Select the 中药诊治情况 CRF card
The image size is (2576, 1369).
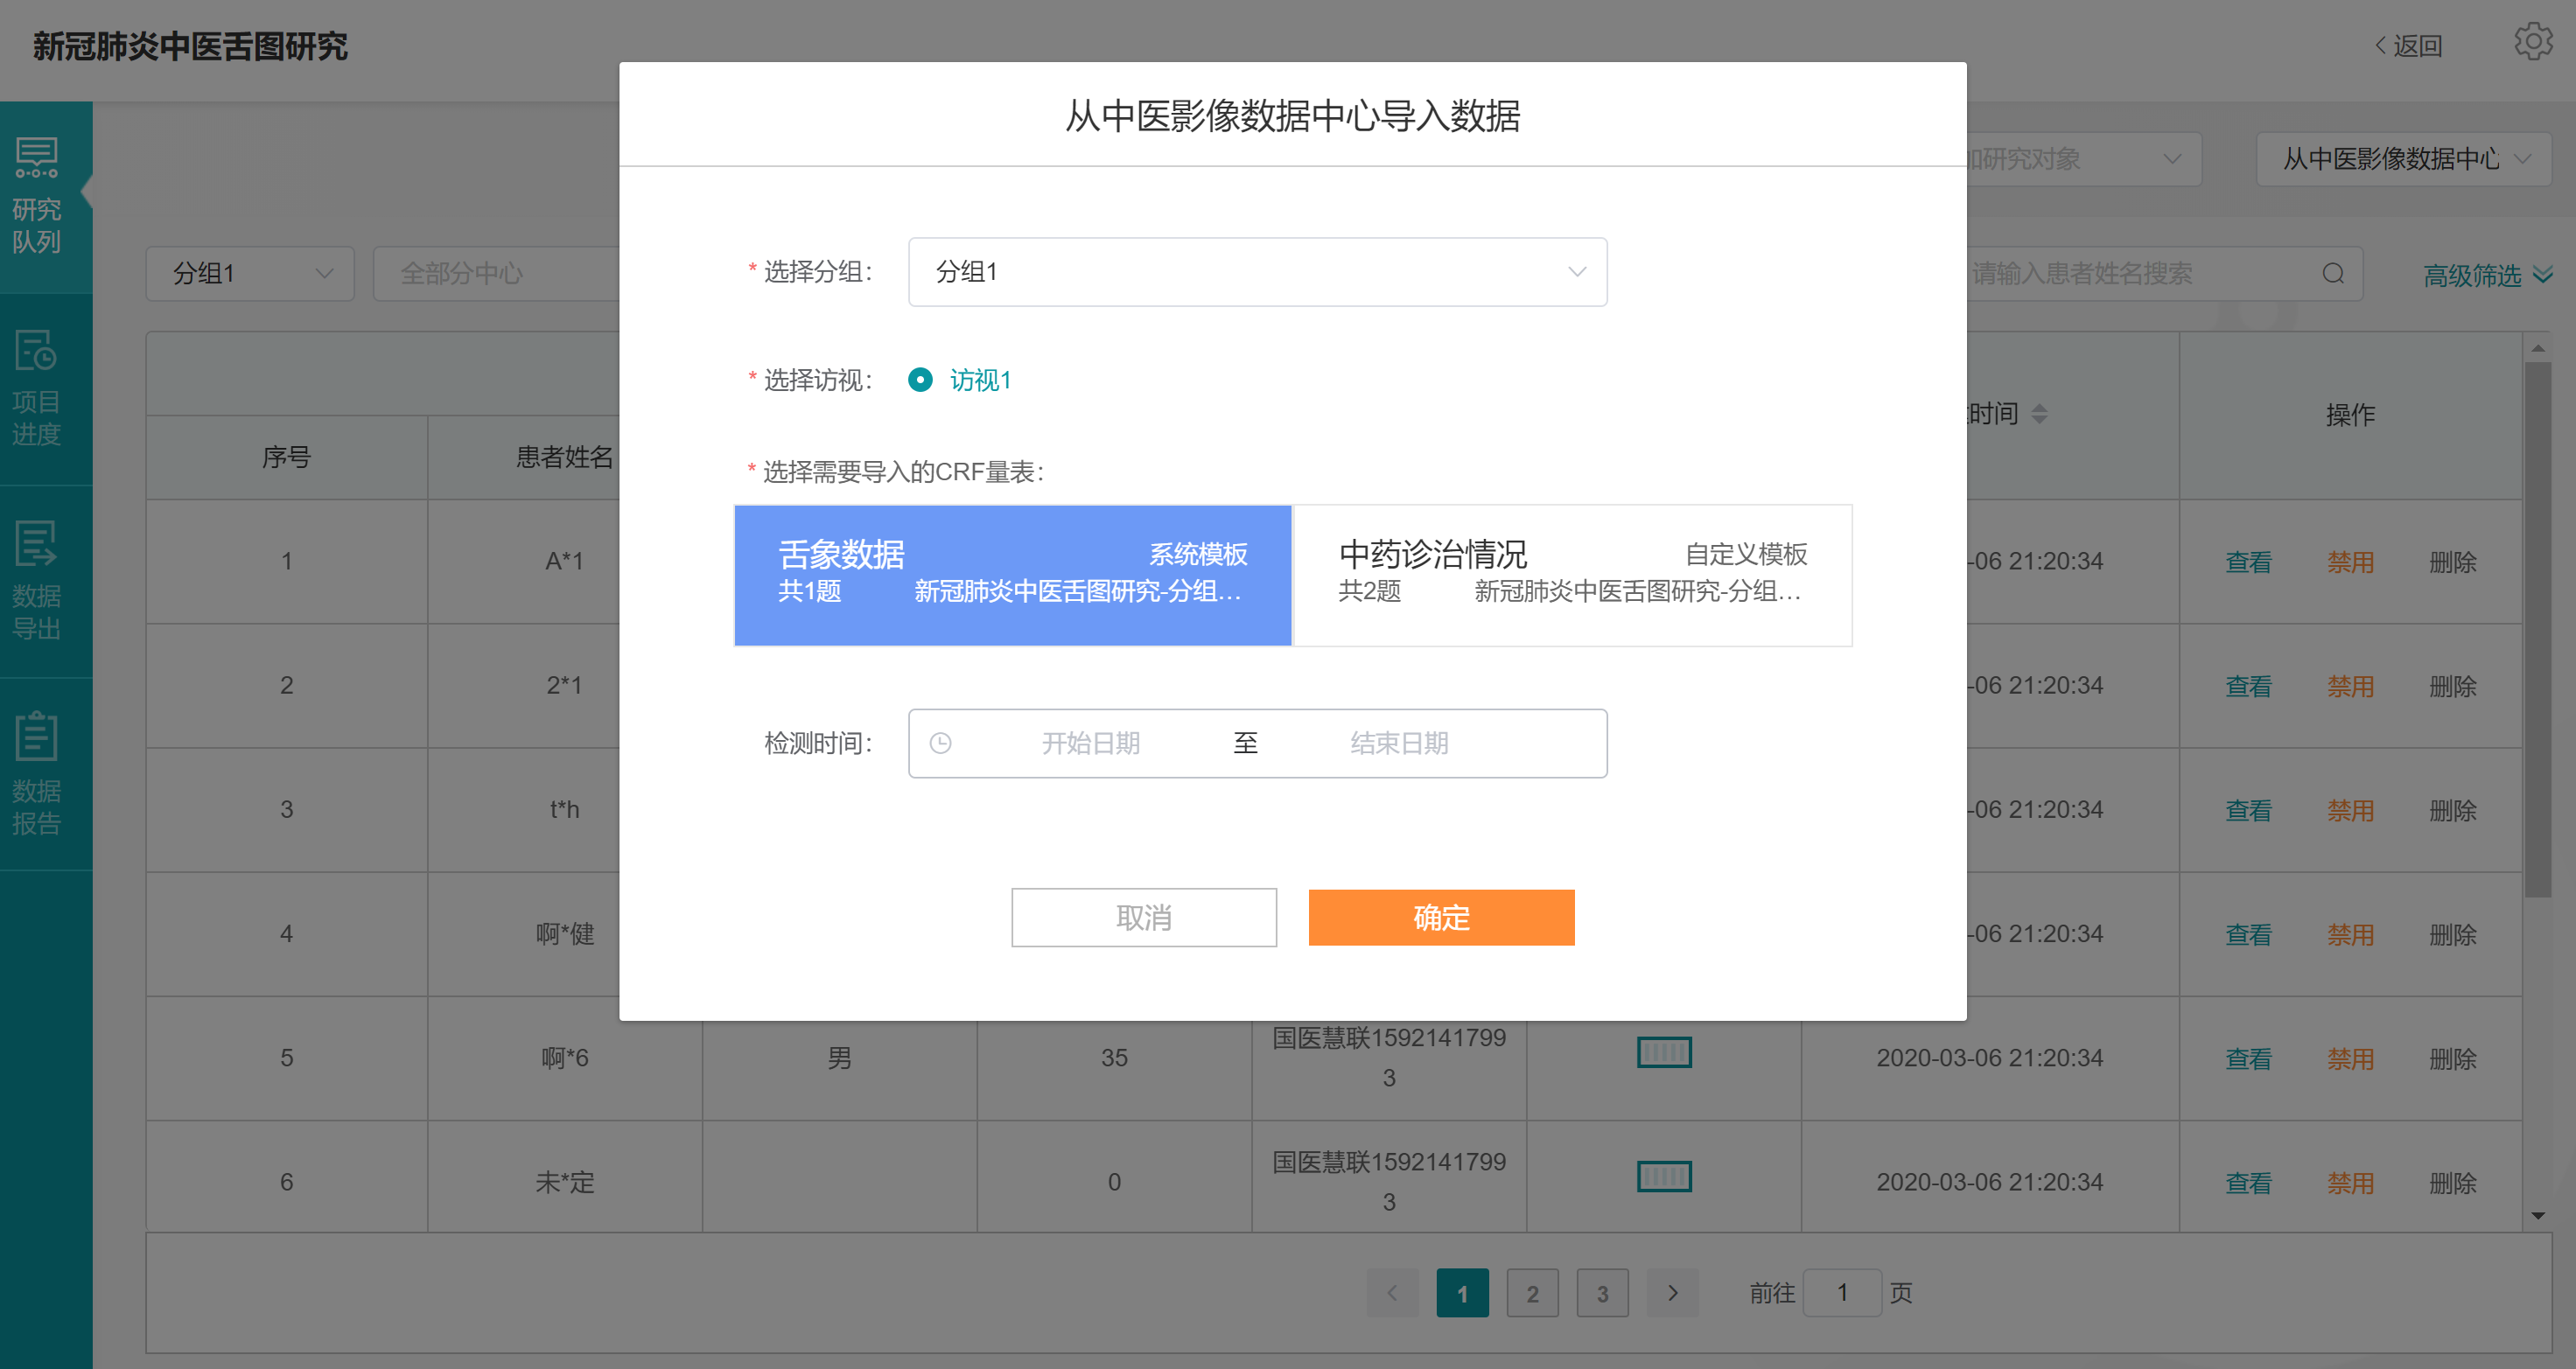point(1572,575)
